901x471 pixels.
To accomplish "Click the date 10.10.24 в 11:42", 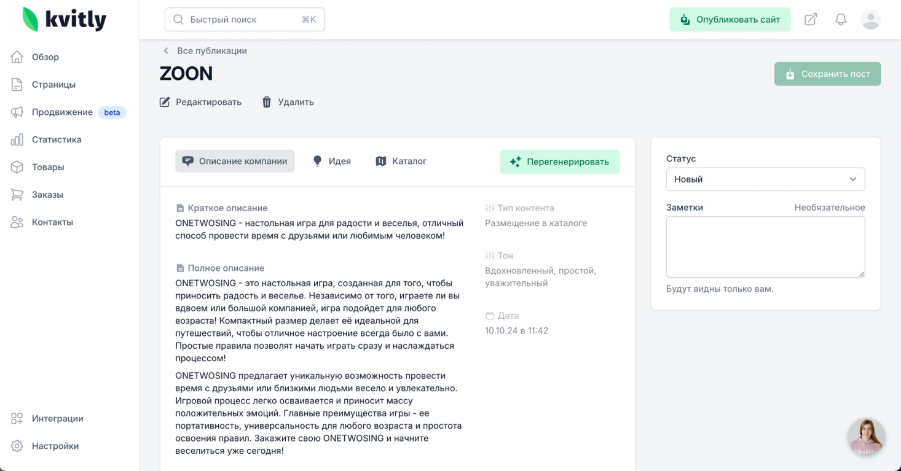I will [x=516, y=331].
